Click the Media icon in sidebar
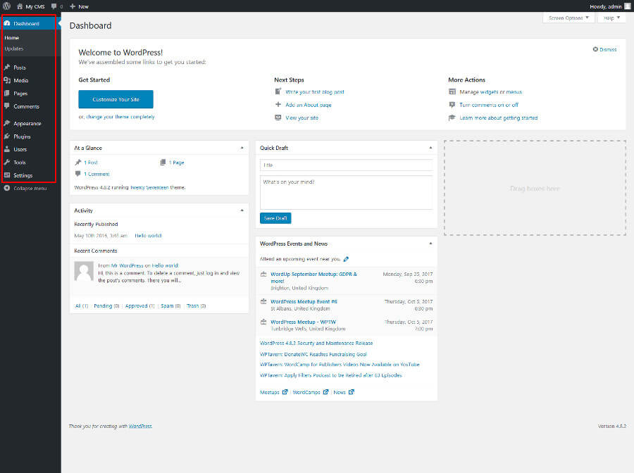The image size is (634, 473). pyautogui.click(x=7, y=80)
